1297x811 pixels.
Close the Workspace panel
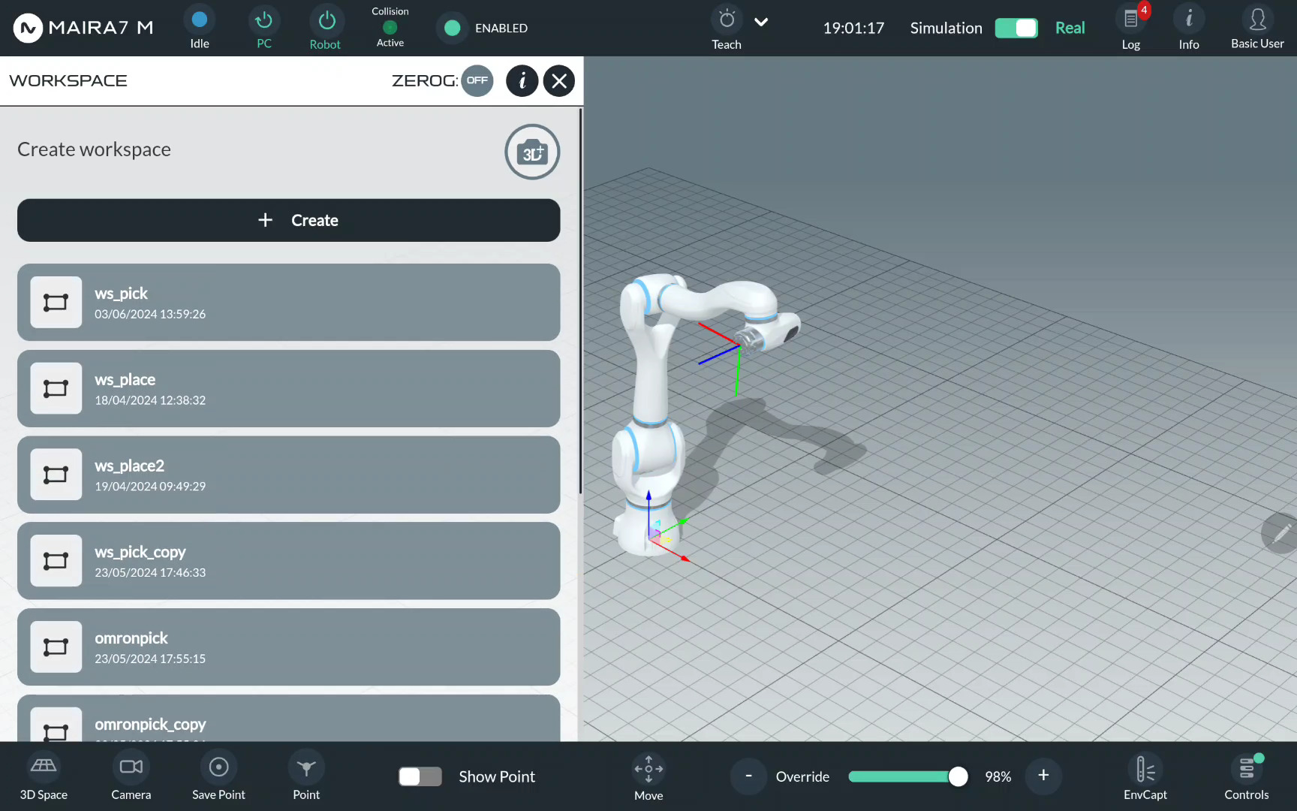click(x=559, y=80)
